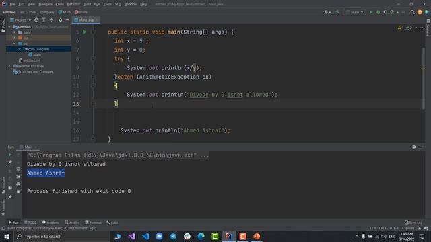Minimize the Run tool window

coord(422,147)
